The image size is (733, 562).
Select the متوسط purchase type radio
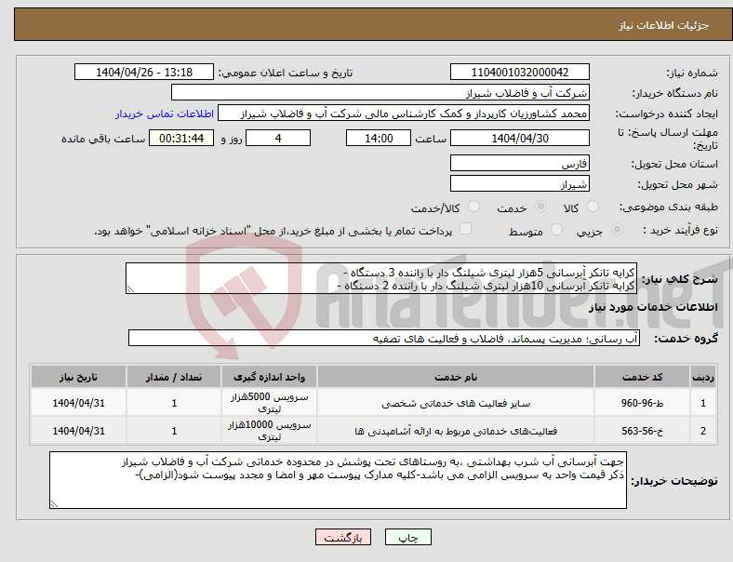pos(556,230)
